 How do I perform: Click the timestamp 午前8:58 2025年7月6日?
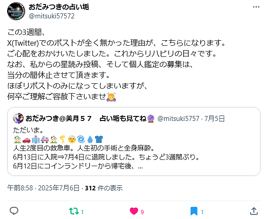point(43,188)
